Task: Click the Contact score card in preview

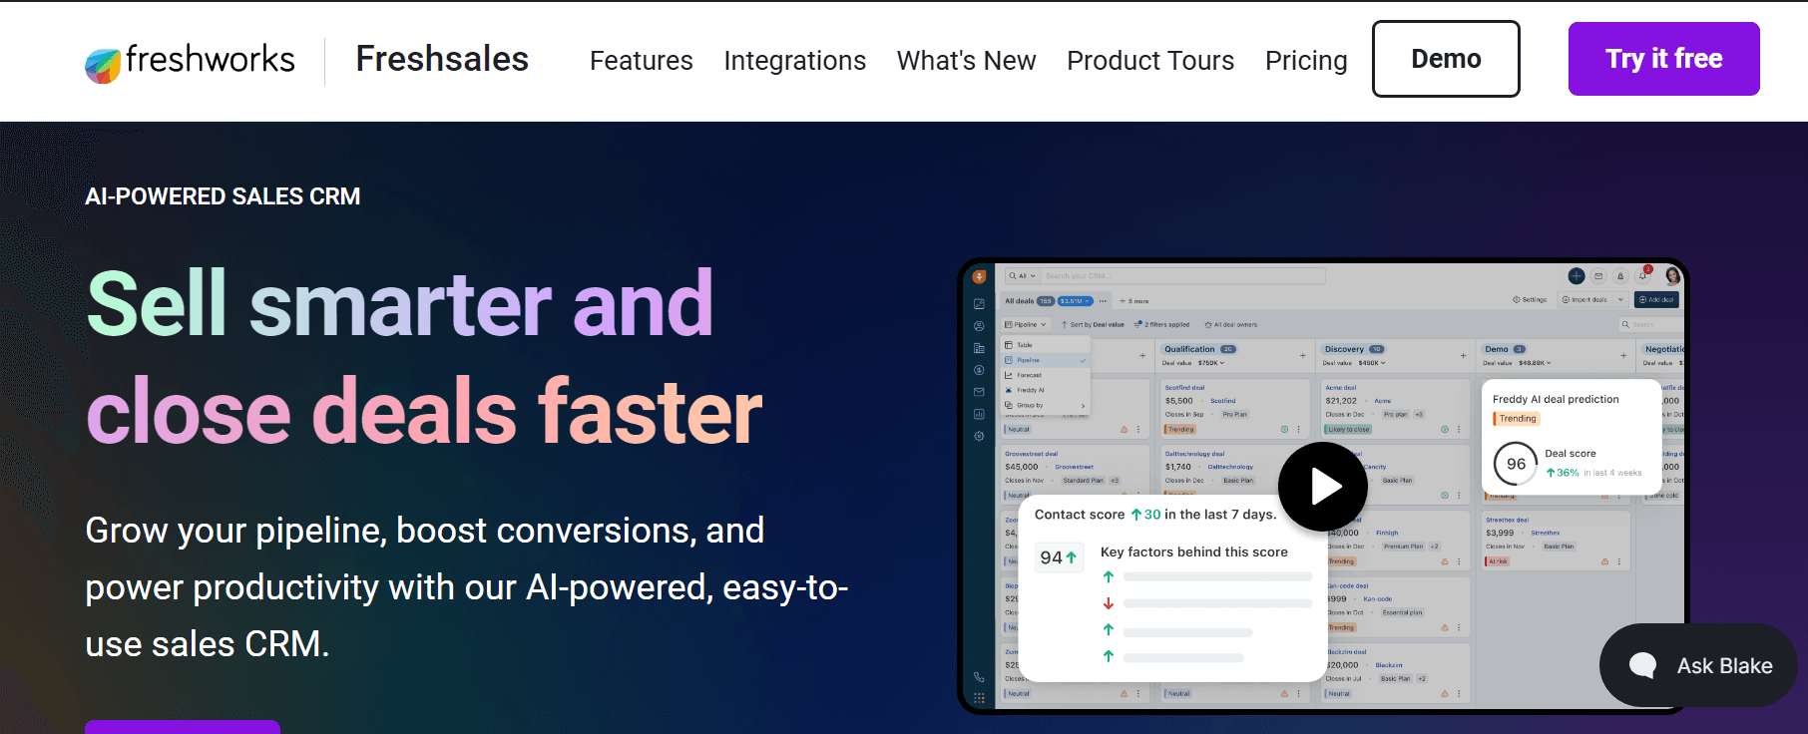Action: pyautogui.click(x=1172, y=588)
